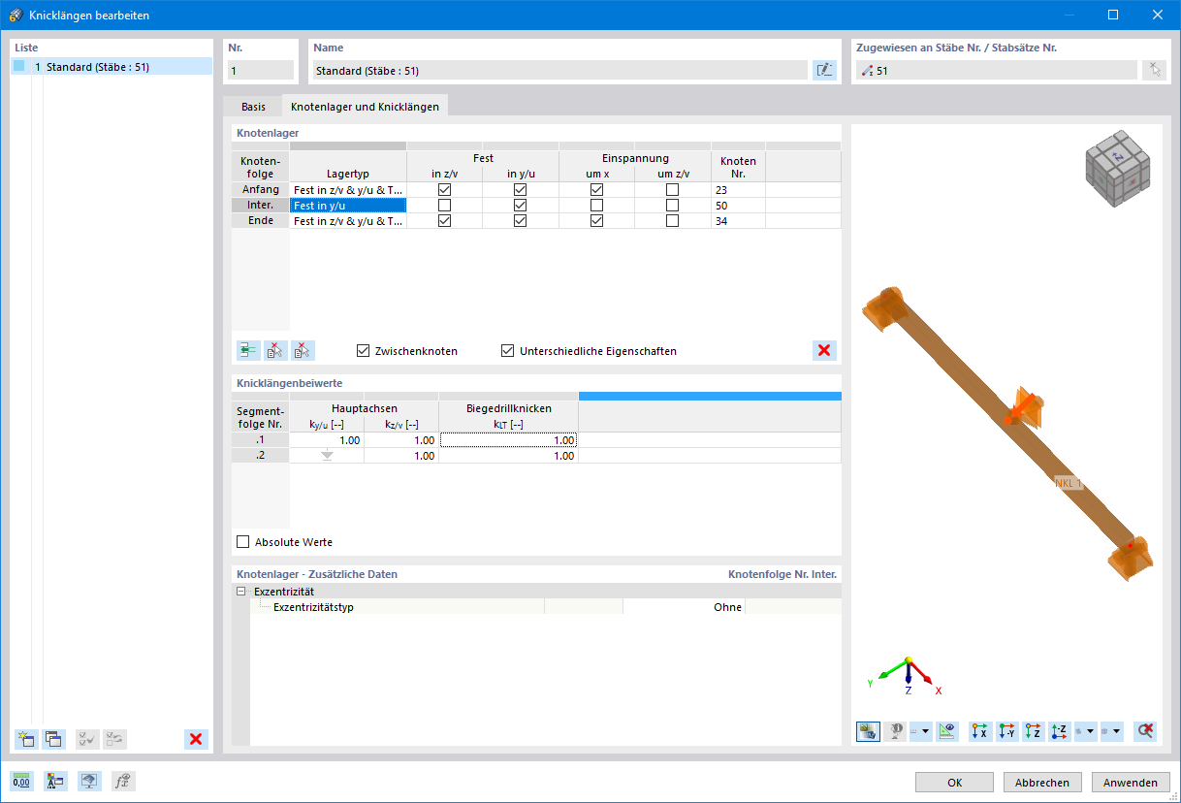
Task: Click the NKL 1 label in the preview
Action: click(x=1068, y=482)
